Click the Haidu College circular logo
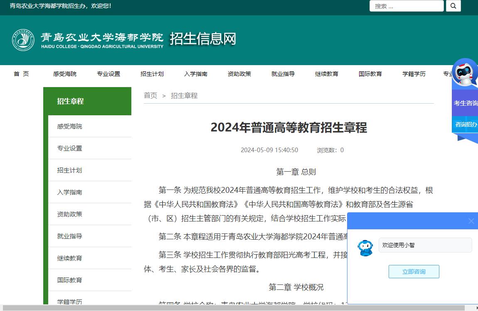 [x=23, y=40]
